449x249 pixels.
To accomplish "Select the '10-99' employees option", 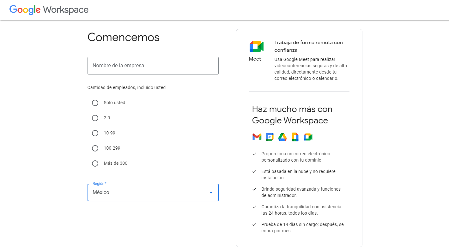I will [x=95, y=133].
